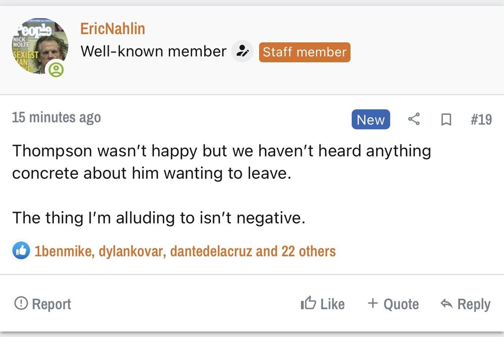The image size is (504, 337).
Task: Click the 15 minutes ago timestamp
Action: click(x=56, y=117)
